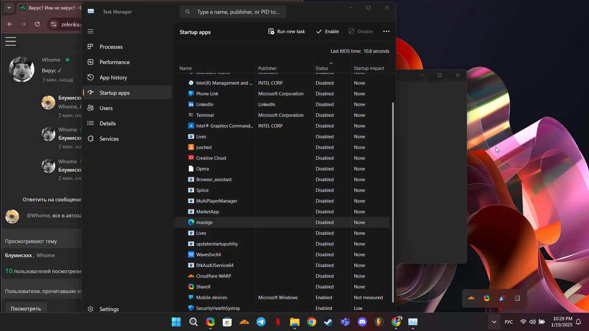Image resolution: width=589 pixels, height=331 pixels.
Task: Open the Details page
Action: 127,124
